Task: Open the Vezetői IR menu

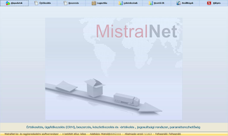Action: pyautogui.click(x=157, y=3)
